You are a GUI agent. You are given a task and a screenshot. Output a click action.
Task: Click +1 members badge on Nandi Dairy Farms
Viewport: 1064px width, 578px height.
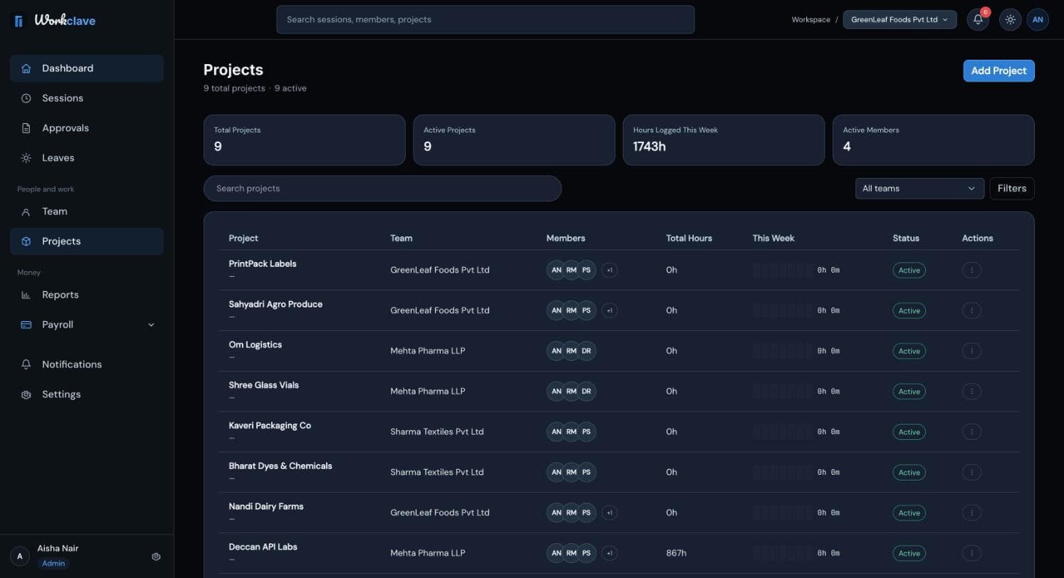609,513
